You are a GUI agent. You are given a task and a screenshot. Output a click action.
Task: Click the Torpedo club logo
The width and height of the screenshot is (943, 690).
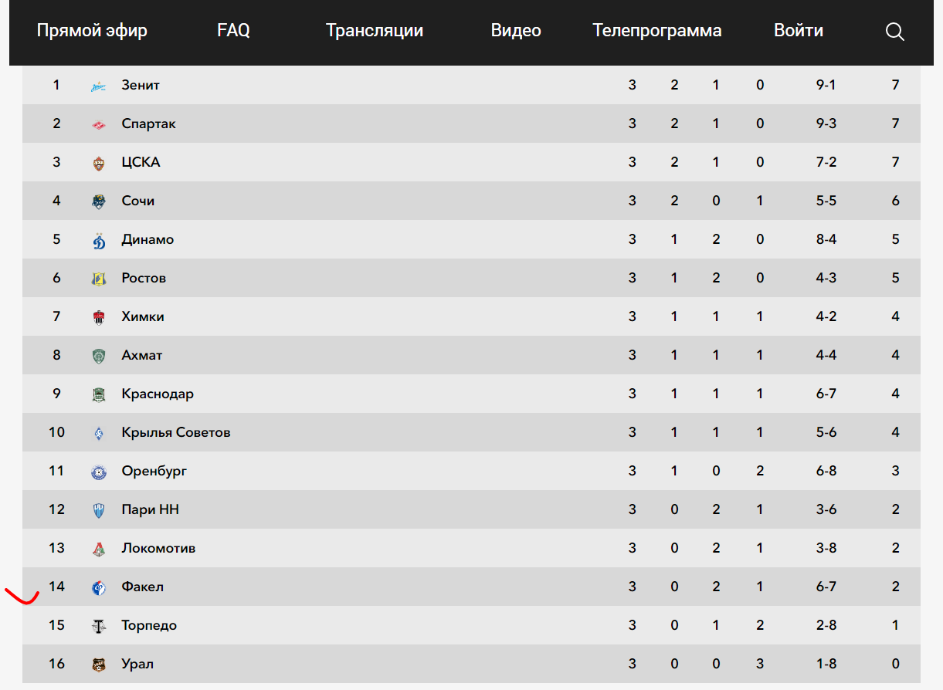click(98, 626)
